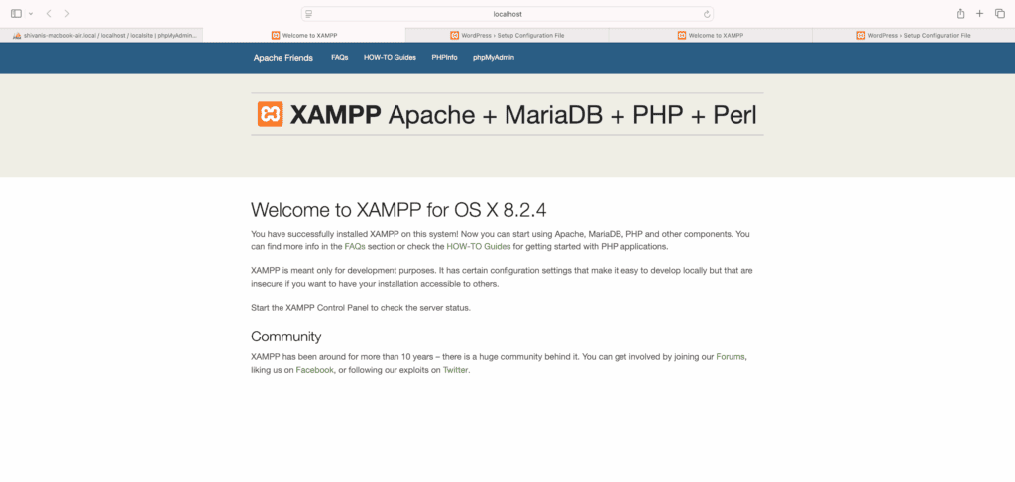Click the phpMyAdmin favicon on the first tab
The width and height of the screenshot is (1015, 482).
(18, 35)
